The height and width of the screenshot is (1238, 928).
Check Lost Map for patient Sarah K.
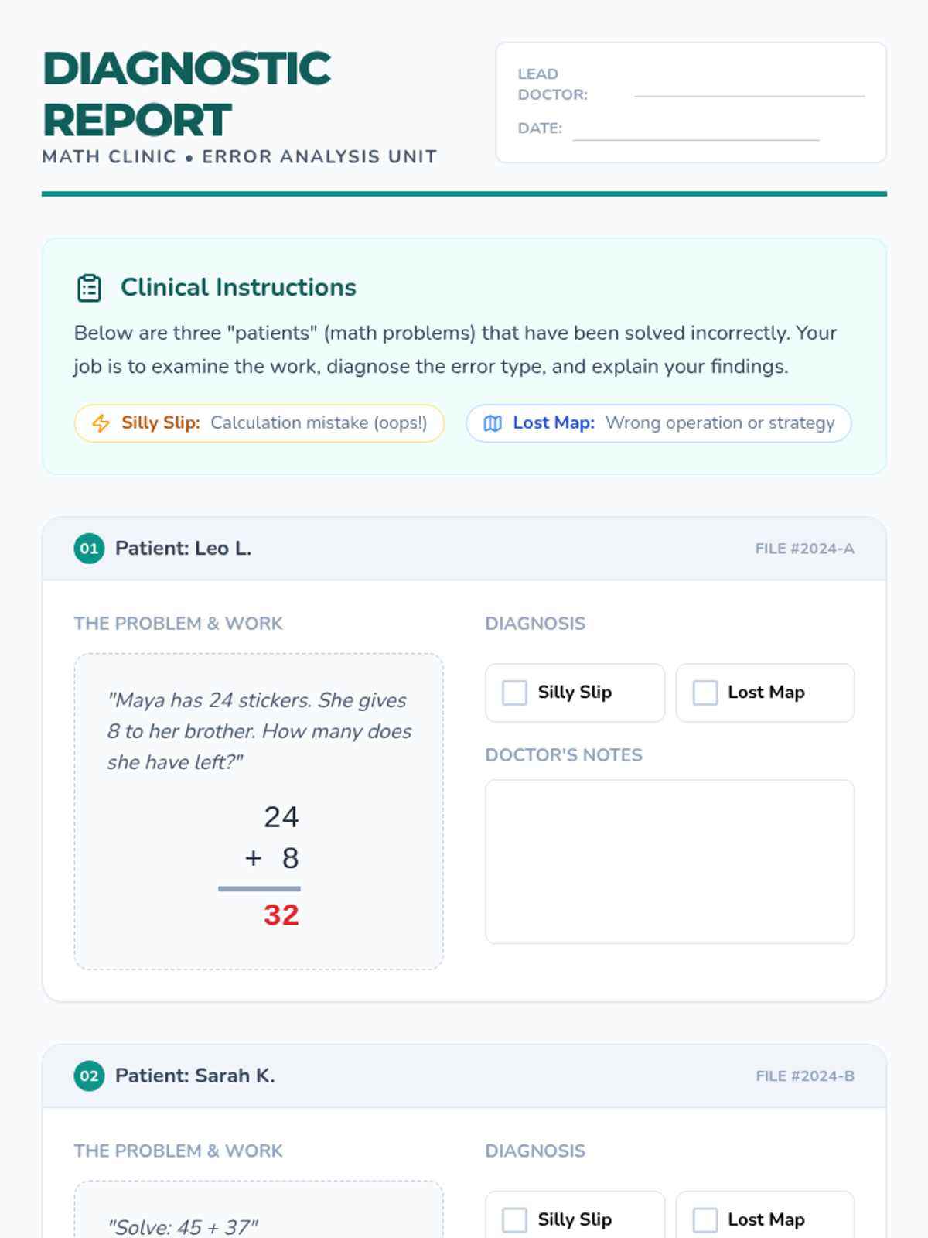(705, 1220)
